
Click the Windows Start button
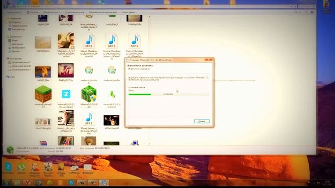[6, 183]
